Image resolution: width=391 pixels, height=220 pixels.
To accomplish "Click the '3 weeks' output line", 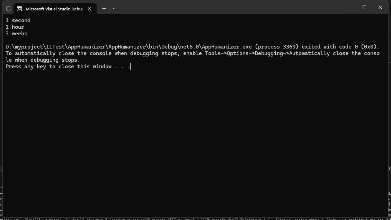I will point(16,34).
